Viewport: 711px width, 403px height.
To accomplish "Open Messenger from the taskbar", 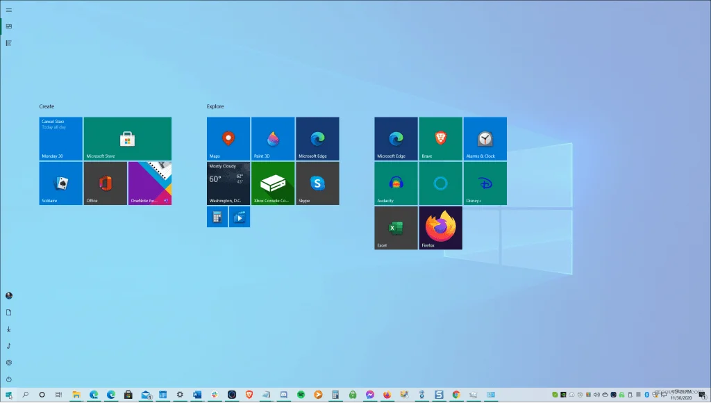I will tap(370, 395).
